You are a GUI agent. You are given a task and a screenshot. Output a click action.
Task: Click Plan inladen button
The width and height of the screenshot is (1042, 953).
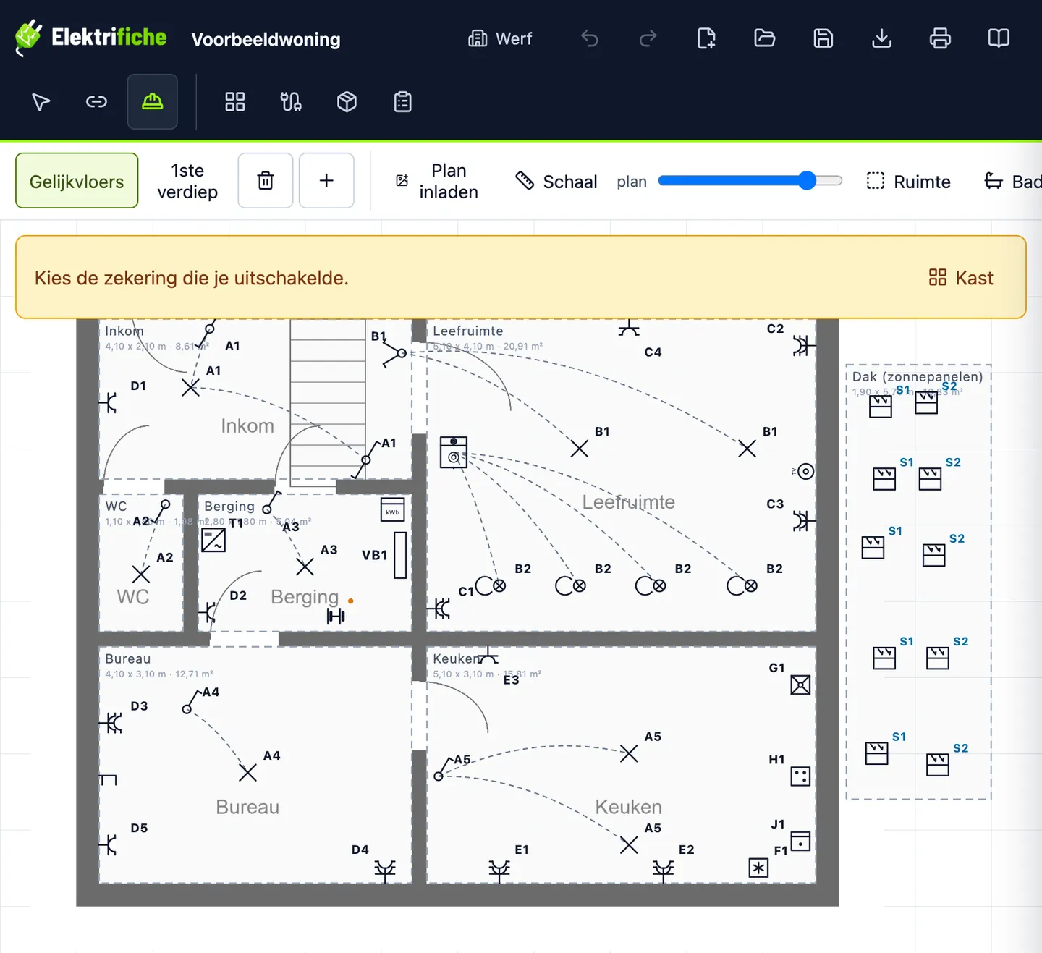438,181
